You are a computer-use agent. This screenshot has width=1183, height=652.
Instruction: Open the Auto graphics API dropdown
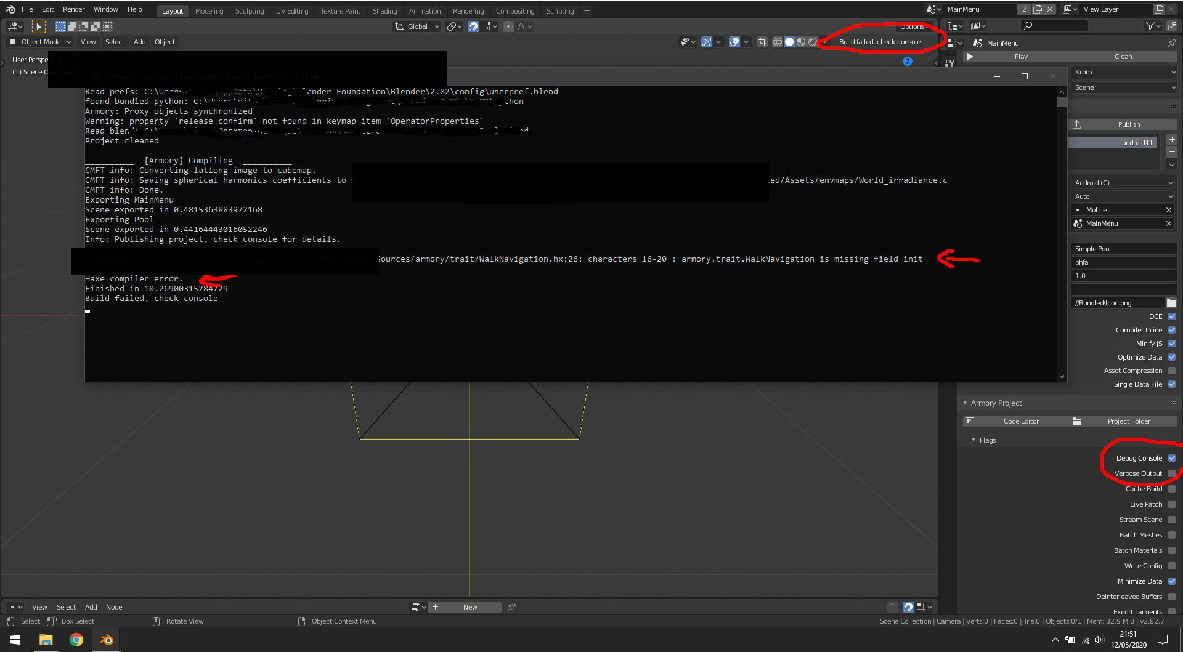pos(1124,196)
